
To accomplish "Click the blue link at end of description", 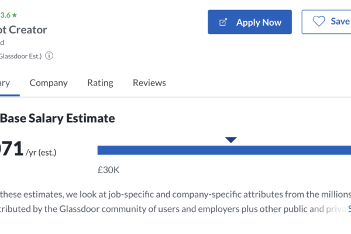I will [349, 209].
